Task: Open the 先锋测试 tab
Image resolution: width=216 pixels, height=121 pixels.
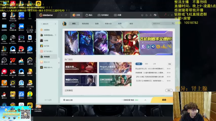Action: [x=103, y=15]
